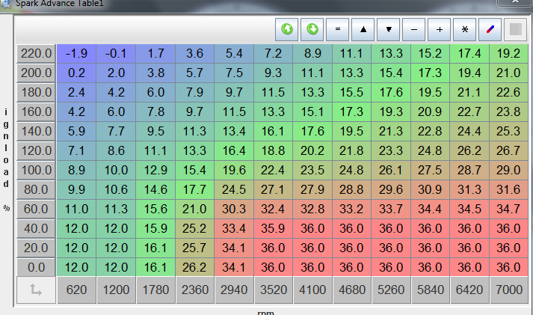Select the 0.0 load row header
The height and width of the screenshot is (315, 533).
coord(36,267)
